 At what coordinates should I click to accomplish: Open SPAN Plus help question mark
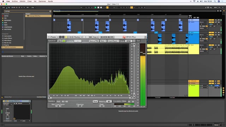[x=49, y=37]
